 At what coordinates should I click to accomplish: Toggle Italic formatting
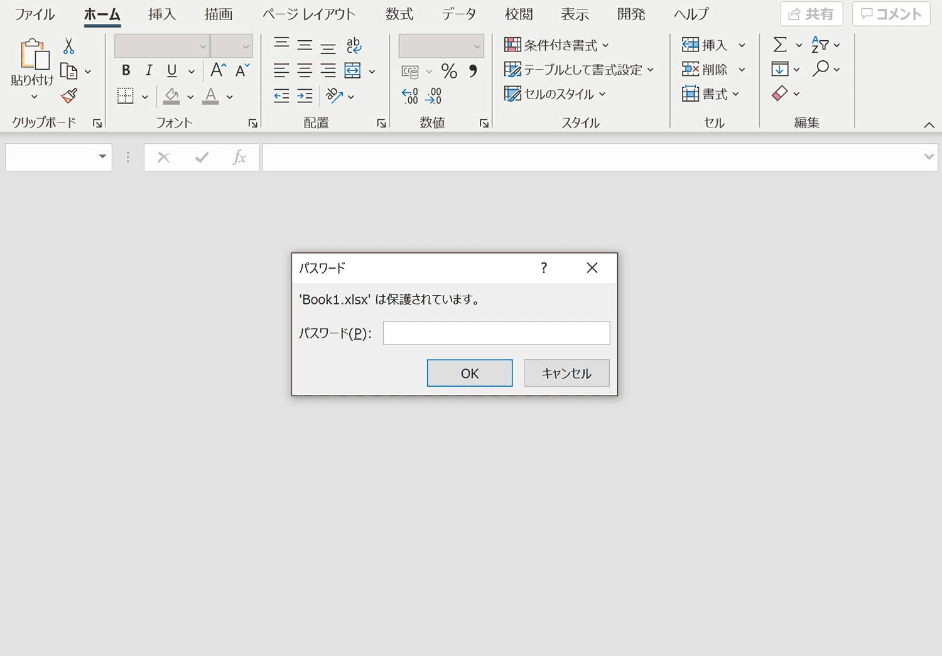click(149, 70)
